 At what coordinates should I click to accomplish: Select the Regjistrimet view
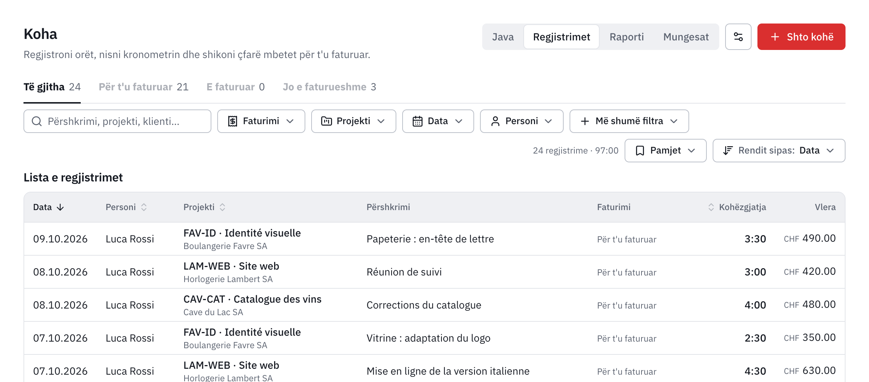pyautogui.click(x=561, y=37)
